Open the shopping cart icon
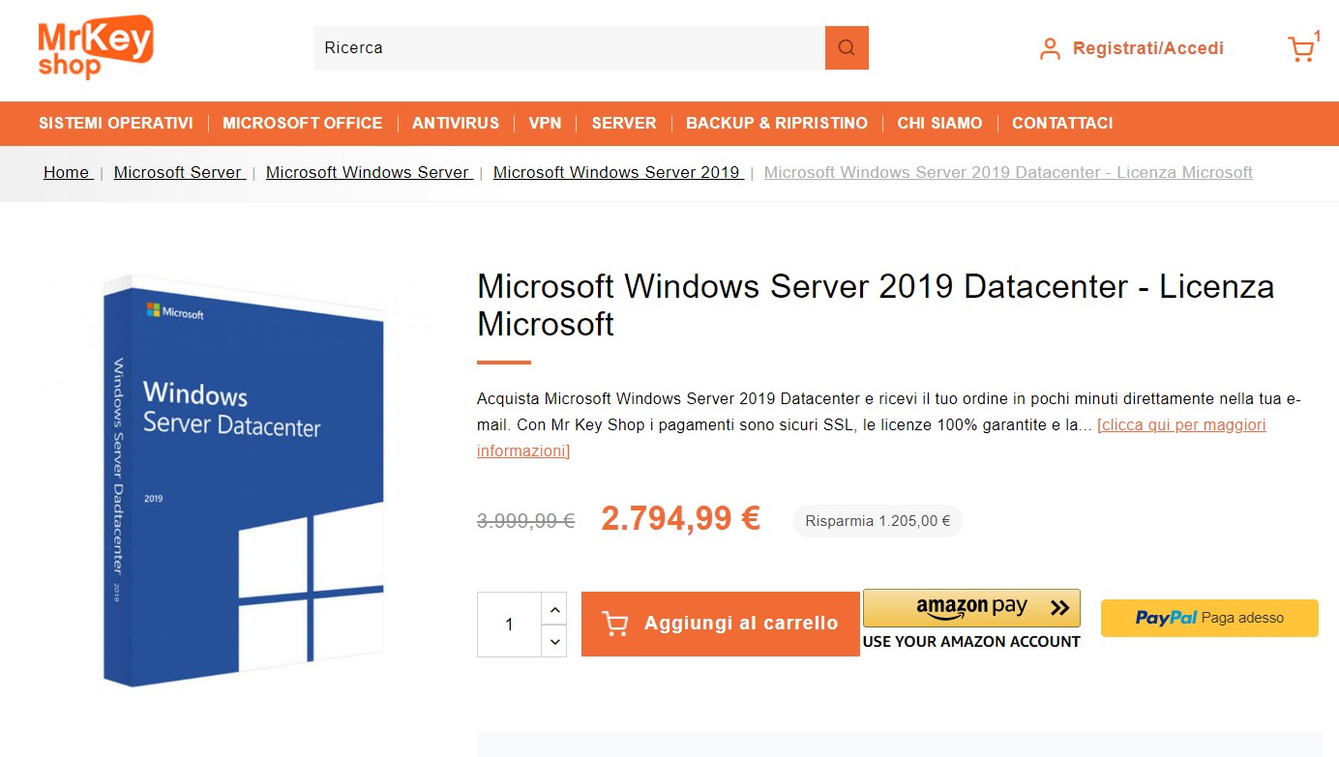Screen dimensions: 1339x757 [1299, 49]
